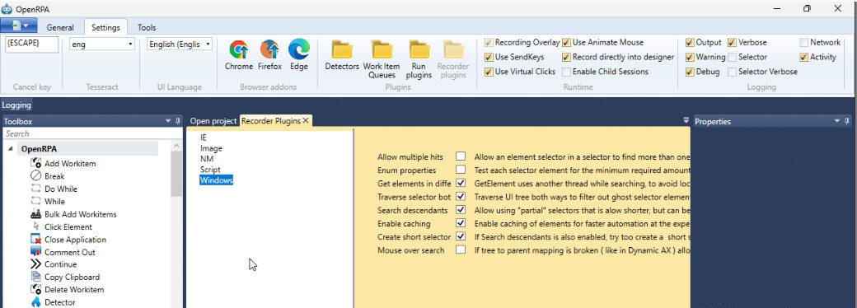
Task: Toggle Verbose logging checkbox
Action: pyautogui.click(x=732, y=42)
